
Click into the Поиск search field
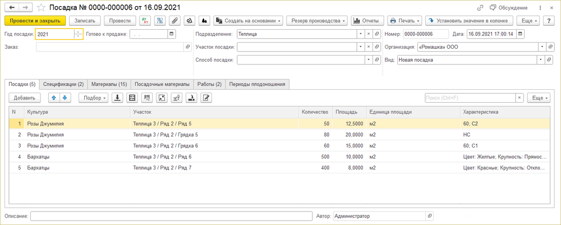click(x=469, y=98)
